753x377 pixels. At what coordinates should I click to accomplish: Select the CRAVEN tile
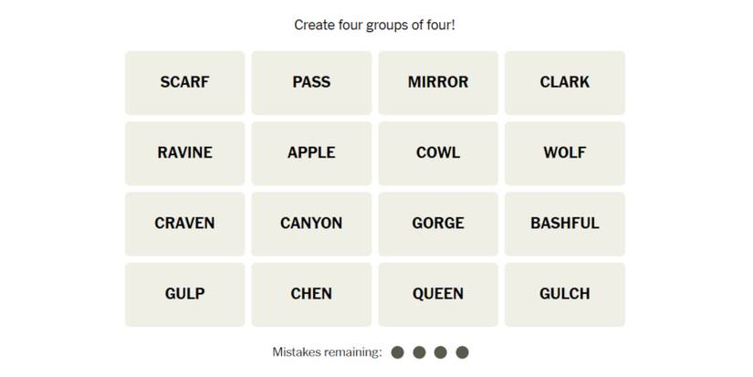(x=184, y=224)
